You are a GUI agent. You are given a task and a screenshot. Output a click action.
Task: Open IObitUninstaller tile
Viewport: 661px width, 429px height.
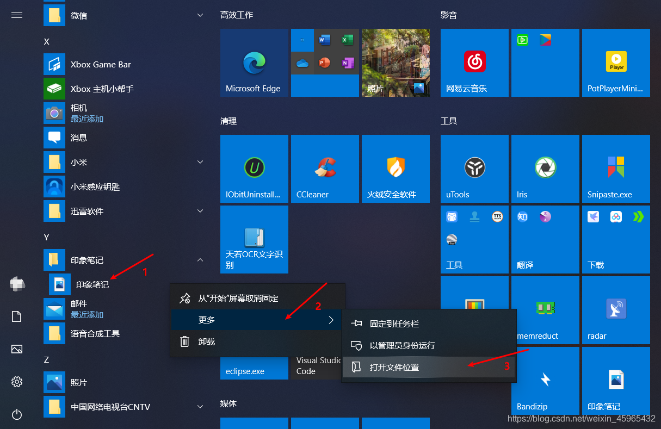254,169
